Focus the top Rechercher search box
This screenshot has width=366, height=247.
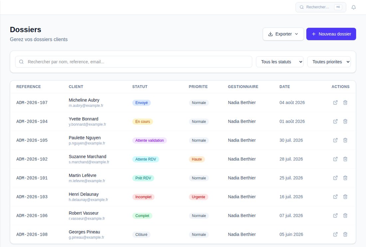(x=321, y=7)
